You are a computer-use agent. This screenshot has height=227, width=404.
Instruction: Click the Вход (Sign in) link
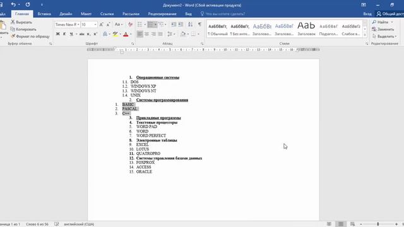pos(367,14)
